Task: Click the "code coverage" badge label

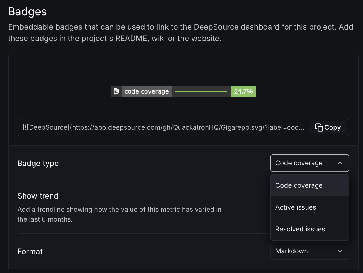Action: tap(146, 91)
